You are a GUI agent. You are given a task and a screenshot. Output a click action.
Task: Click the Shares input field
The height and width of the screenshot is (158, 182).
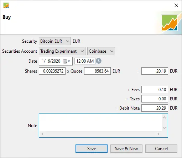(x=52, y=71)
